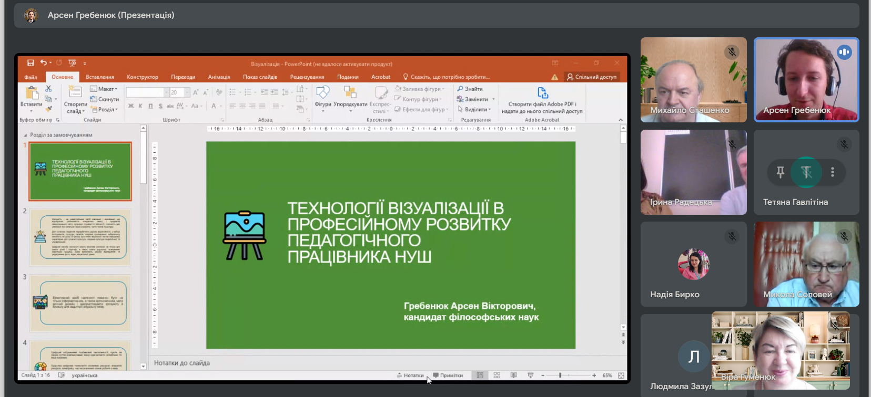Select slide 2 thumbnail
Viewport: 871px width, 397px height.
(80, 237)
